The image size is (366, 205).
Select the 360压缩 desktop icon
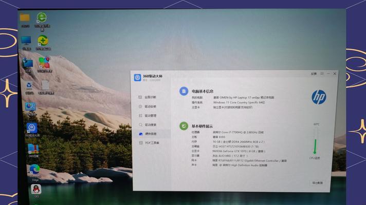(33, 150)
